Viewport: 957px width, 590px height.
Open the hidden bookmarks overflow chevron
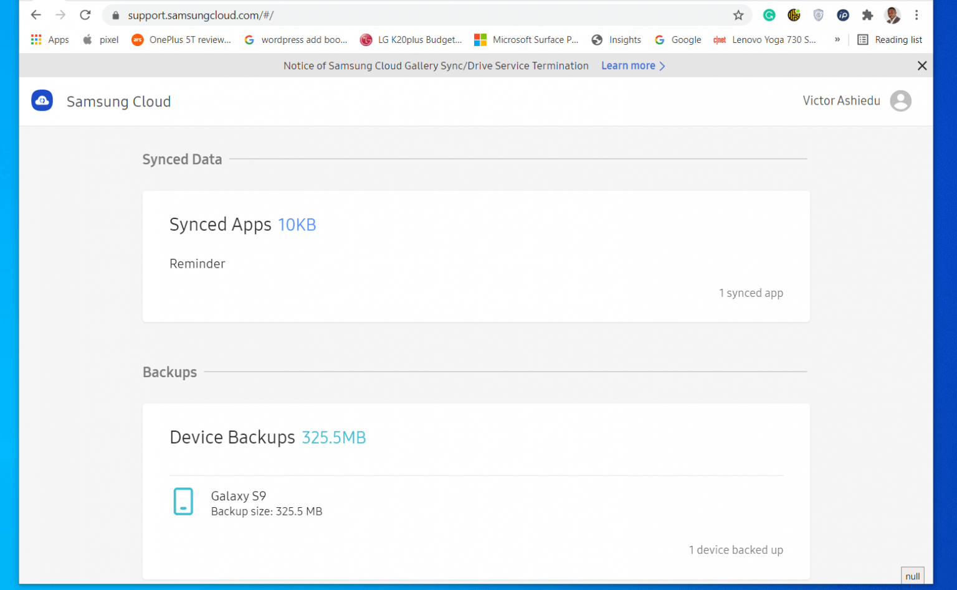click(x=837, y=39)
